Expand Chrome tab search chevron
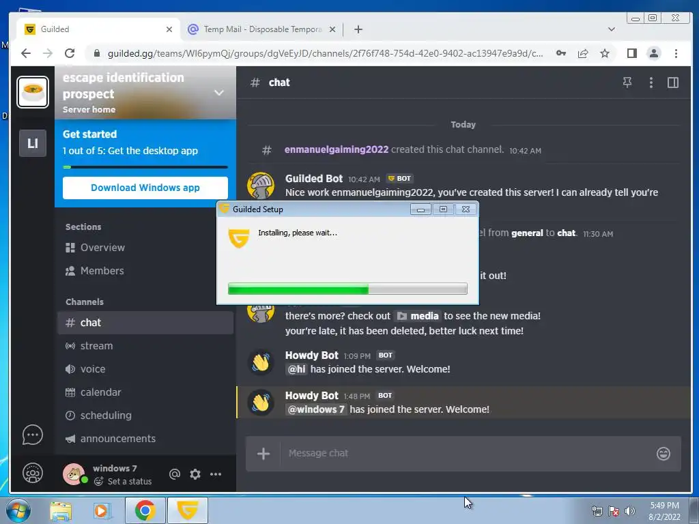 click(x=611, y=29)
